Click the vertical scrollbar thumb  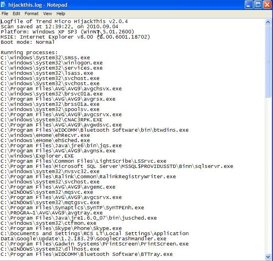click(268, 61)
